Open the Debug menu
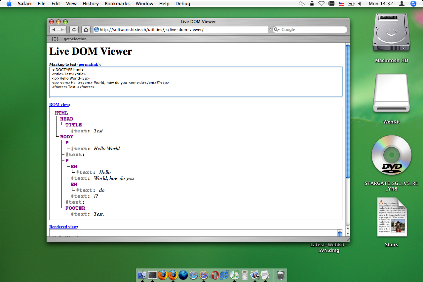Viewport: 423px width, 282px height. tap(182, 4)
